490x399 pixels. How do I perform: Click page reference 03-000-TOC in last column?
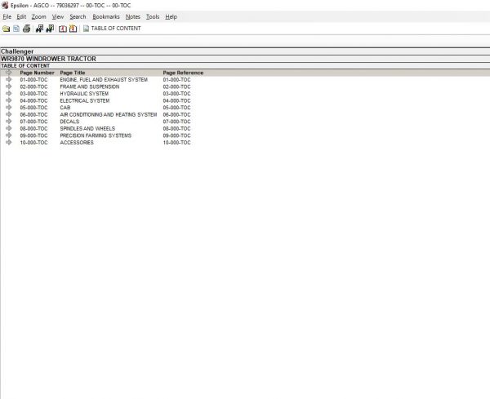176,94
